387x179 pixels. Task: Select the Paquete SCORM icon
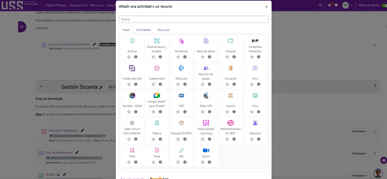(181, 123)
